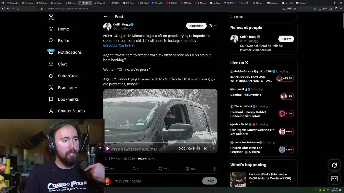Open Collin Rugg's profile avatar on post
The height and width of the screenshot is (193, 344).
(x=107, y=27)
